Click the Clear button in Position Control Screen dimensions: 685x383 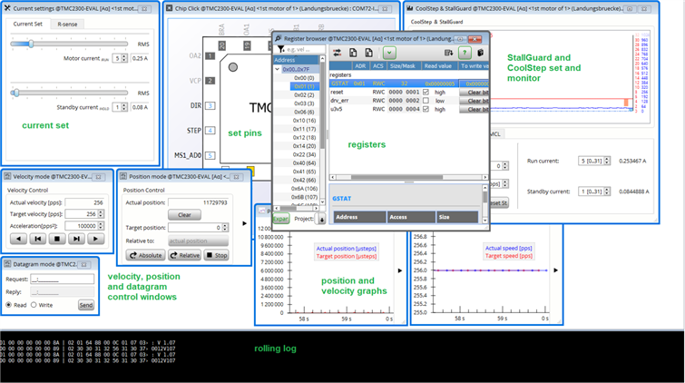(x=184, y=215)
